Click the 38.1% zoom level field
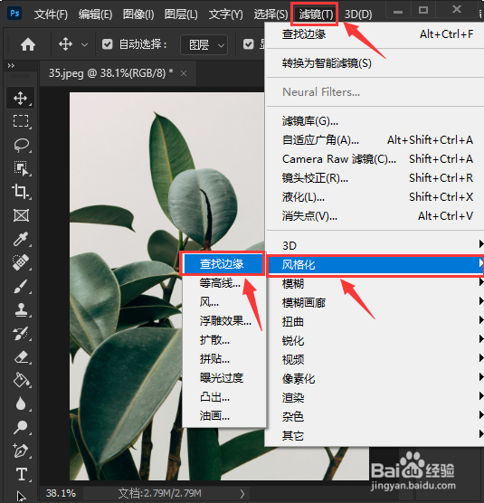 click(x=61, y=493)
